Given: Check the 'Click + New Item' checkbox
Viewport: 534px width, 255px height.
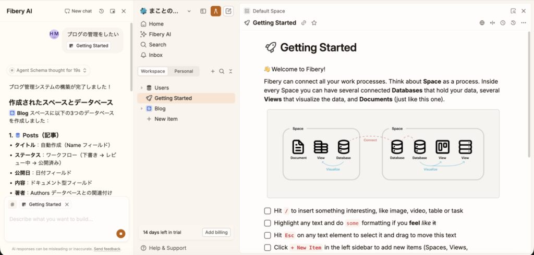Looking at the screenshot, I should tap(268, 248).
